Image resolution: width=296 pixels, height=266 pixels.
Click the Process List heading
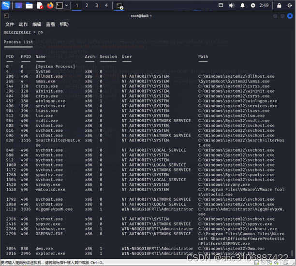18,42
